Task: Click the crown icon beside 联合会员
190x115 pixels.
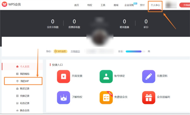Action: [x=17, y=110]
